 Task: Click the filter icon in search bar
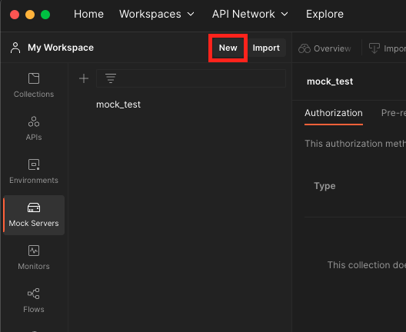pyautogui.click(x=111, y=78)
